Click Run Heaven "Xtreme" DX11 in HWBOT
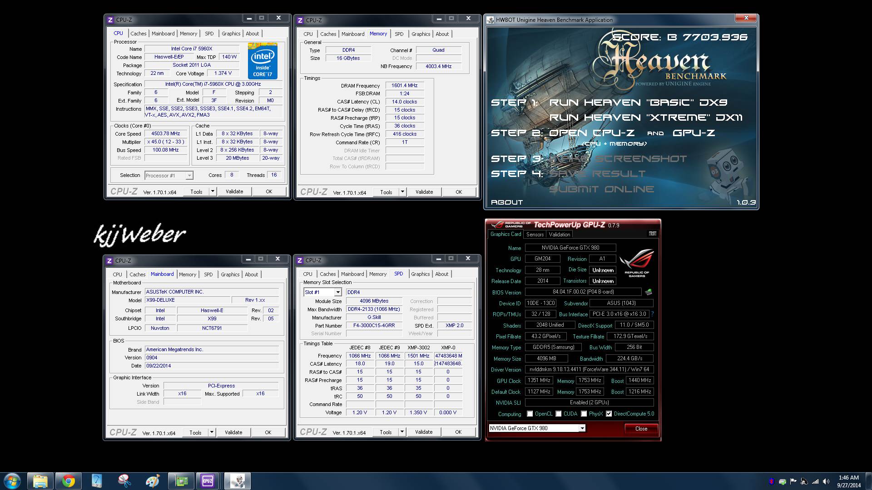The image size is (872, 490). tap(646, 118)
